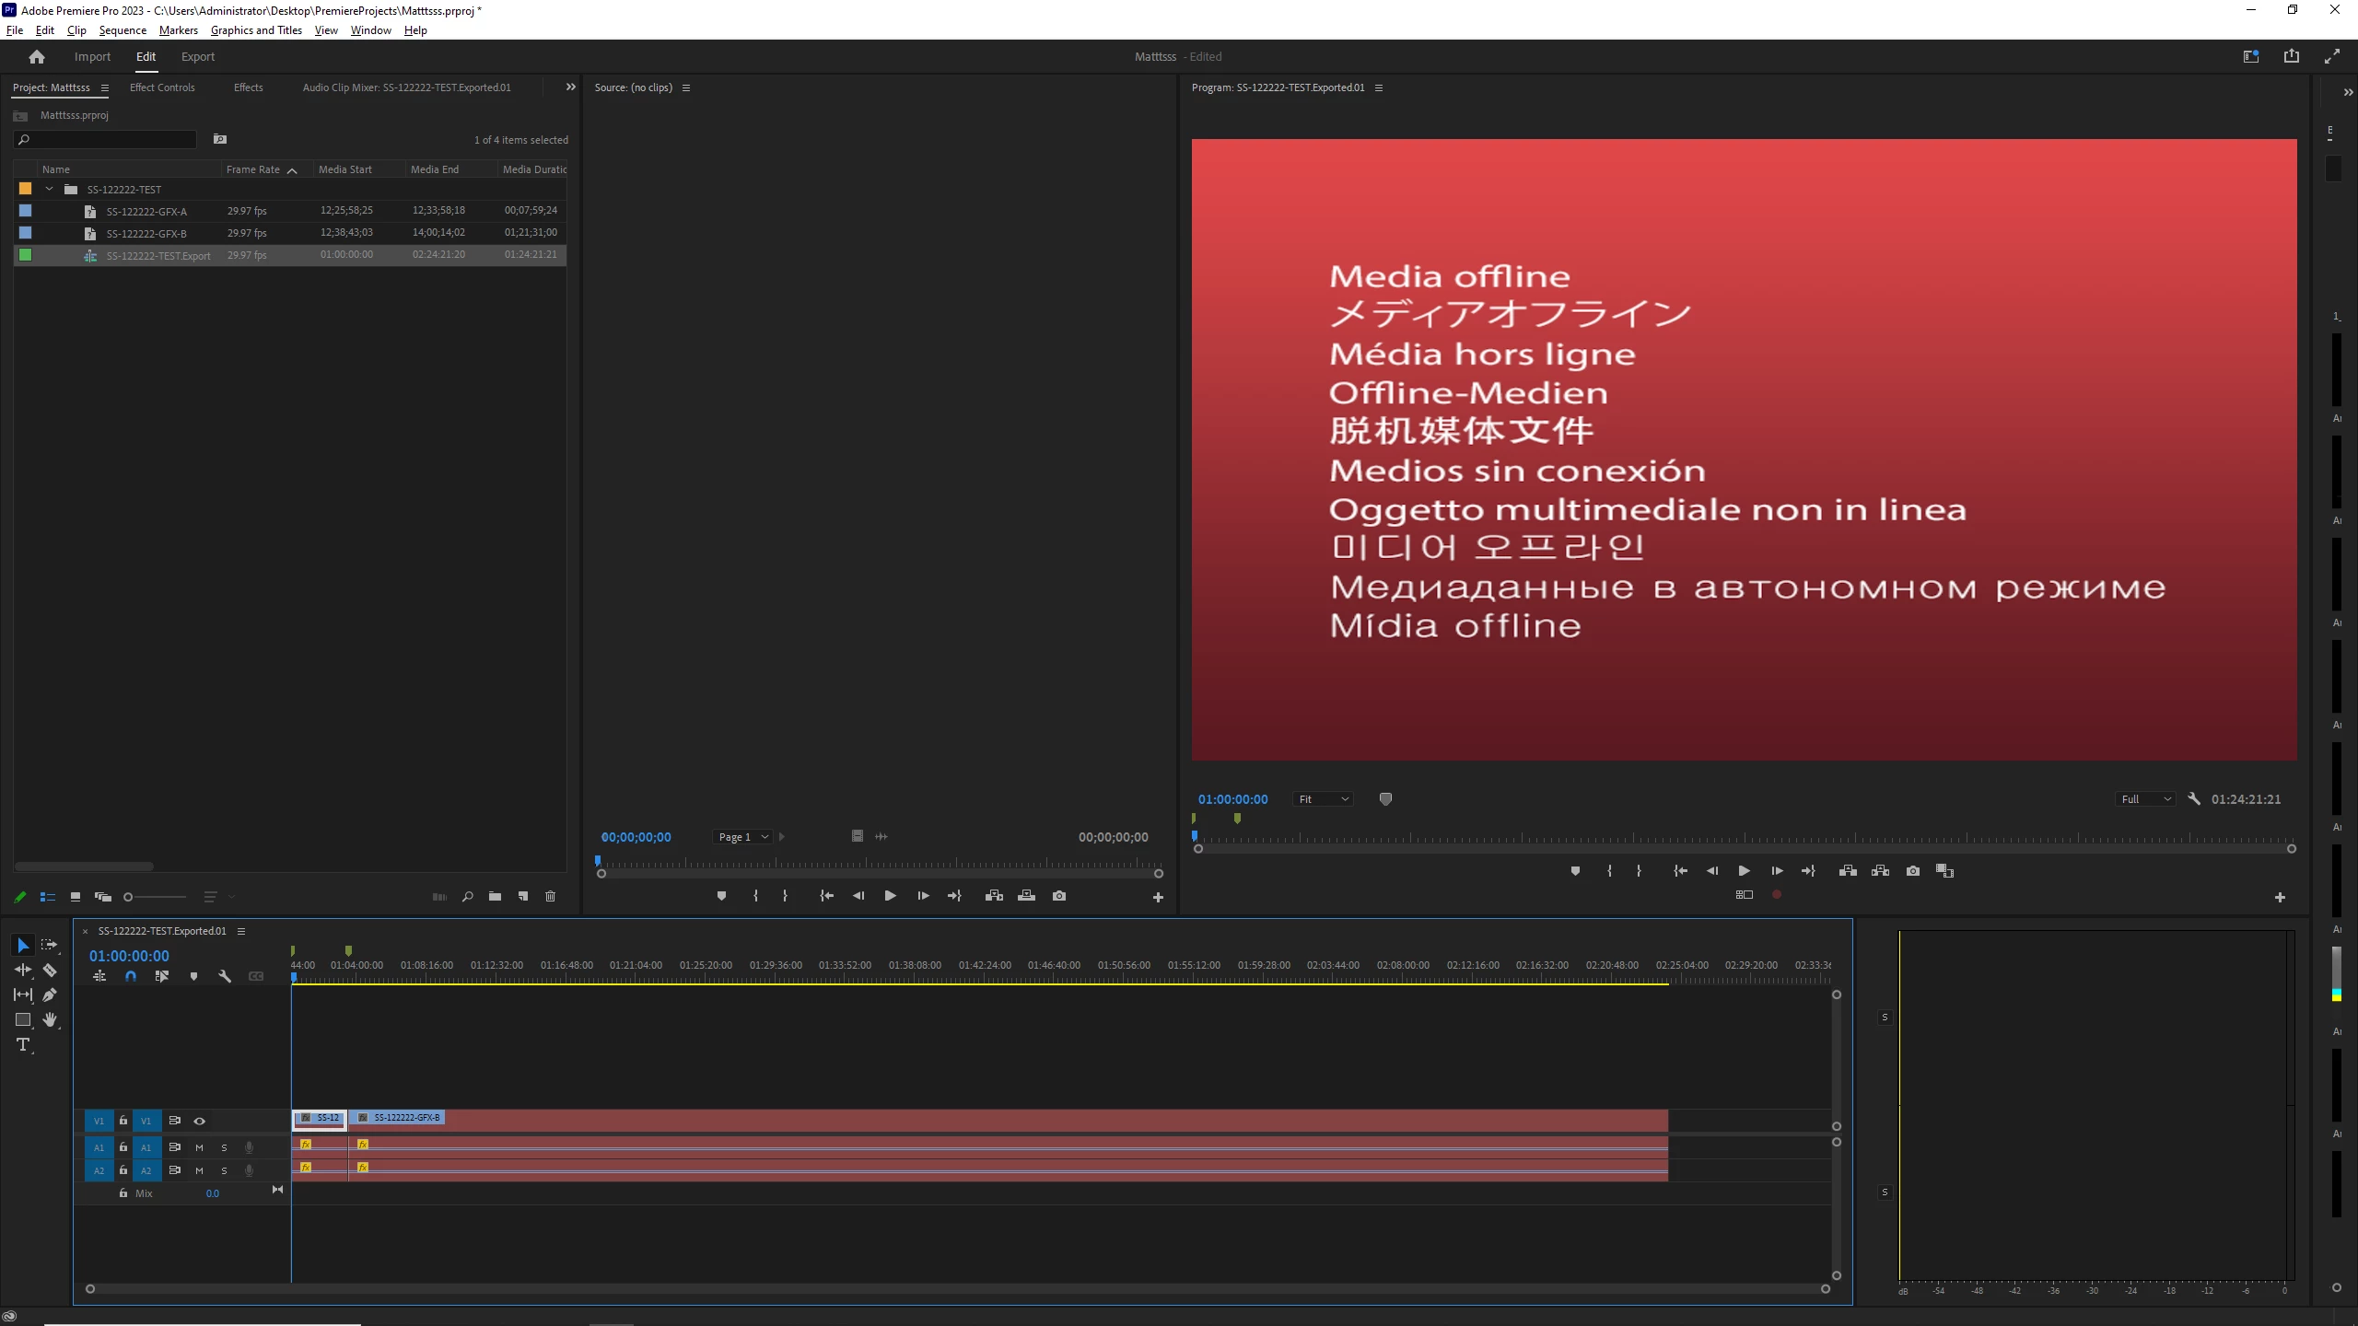Toggle snap in timeline
The width and height of the screenshot is (2358, 1326).
tap(131, 976)
